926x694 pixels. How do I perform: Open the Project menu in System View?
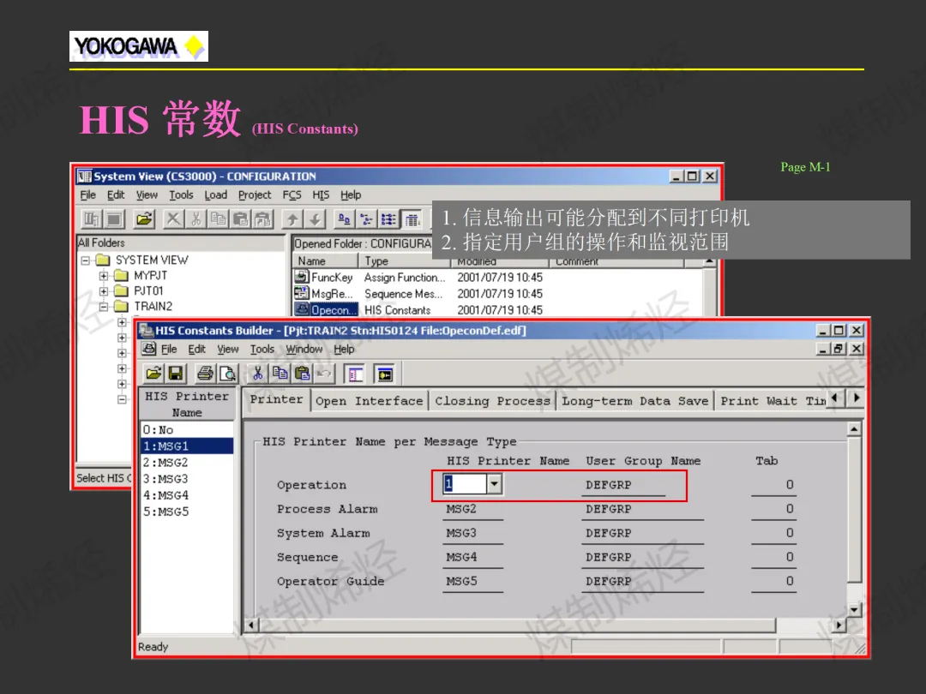(x=255, y=194)
